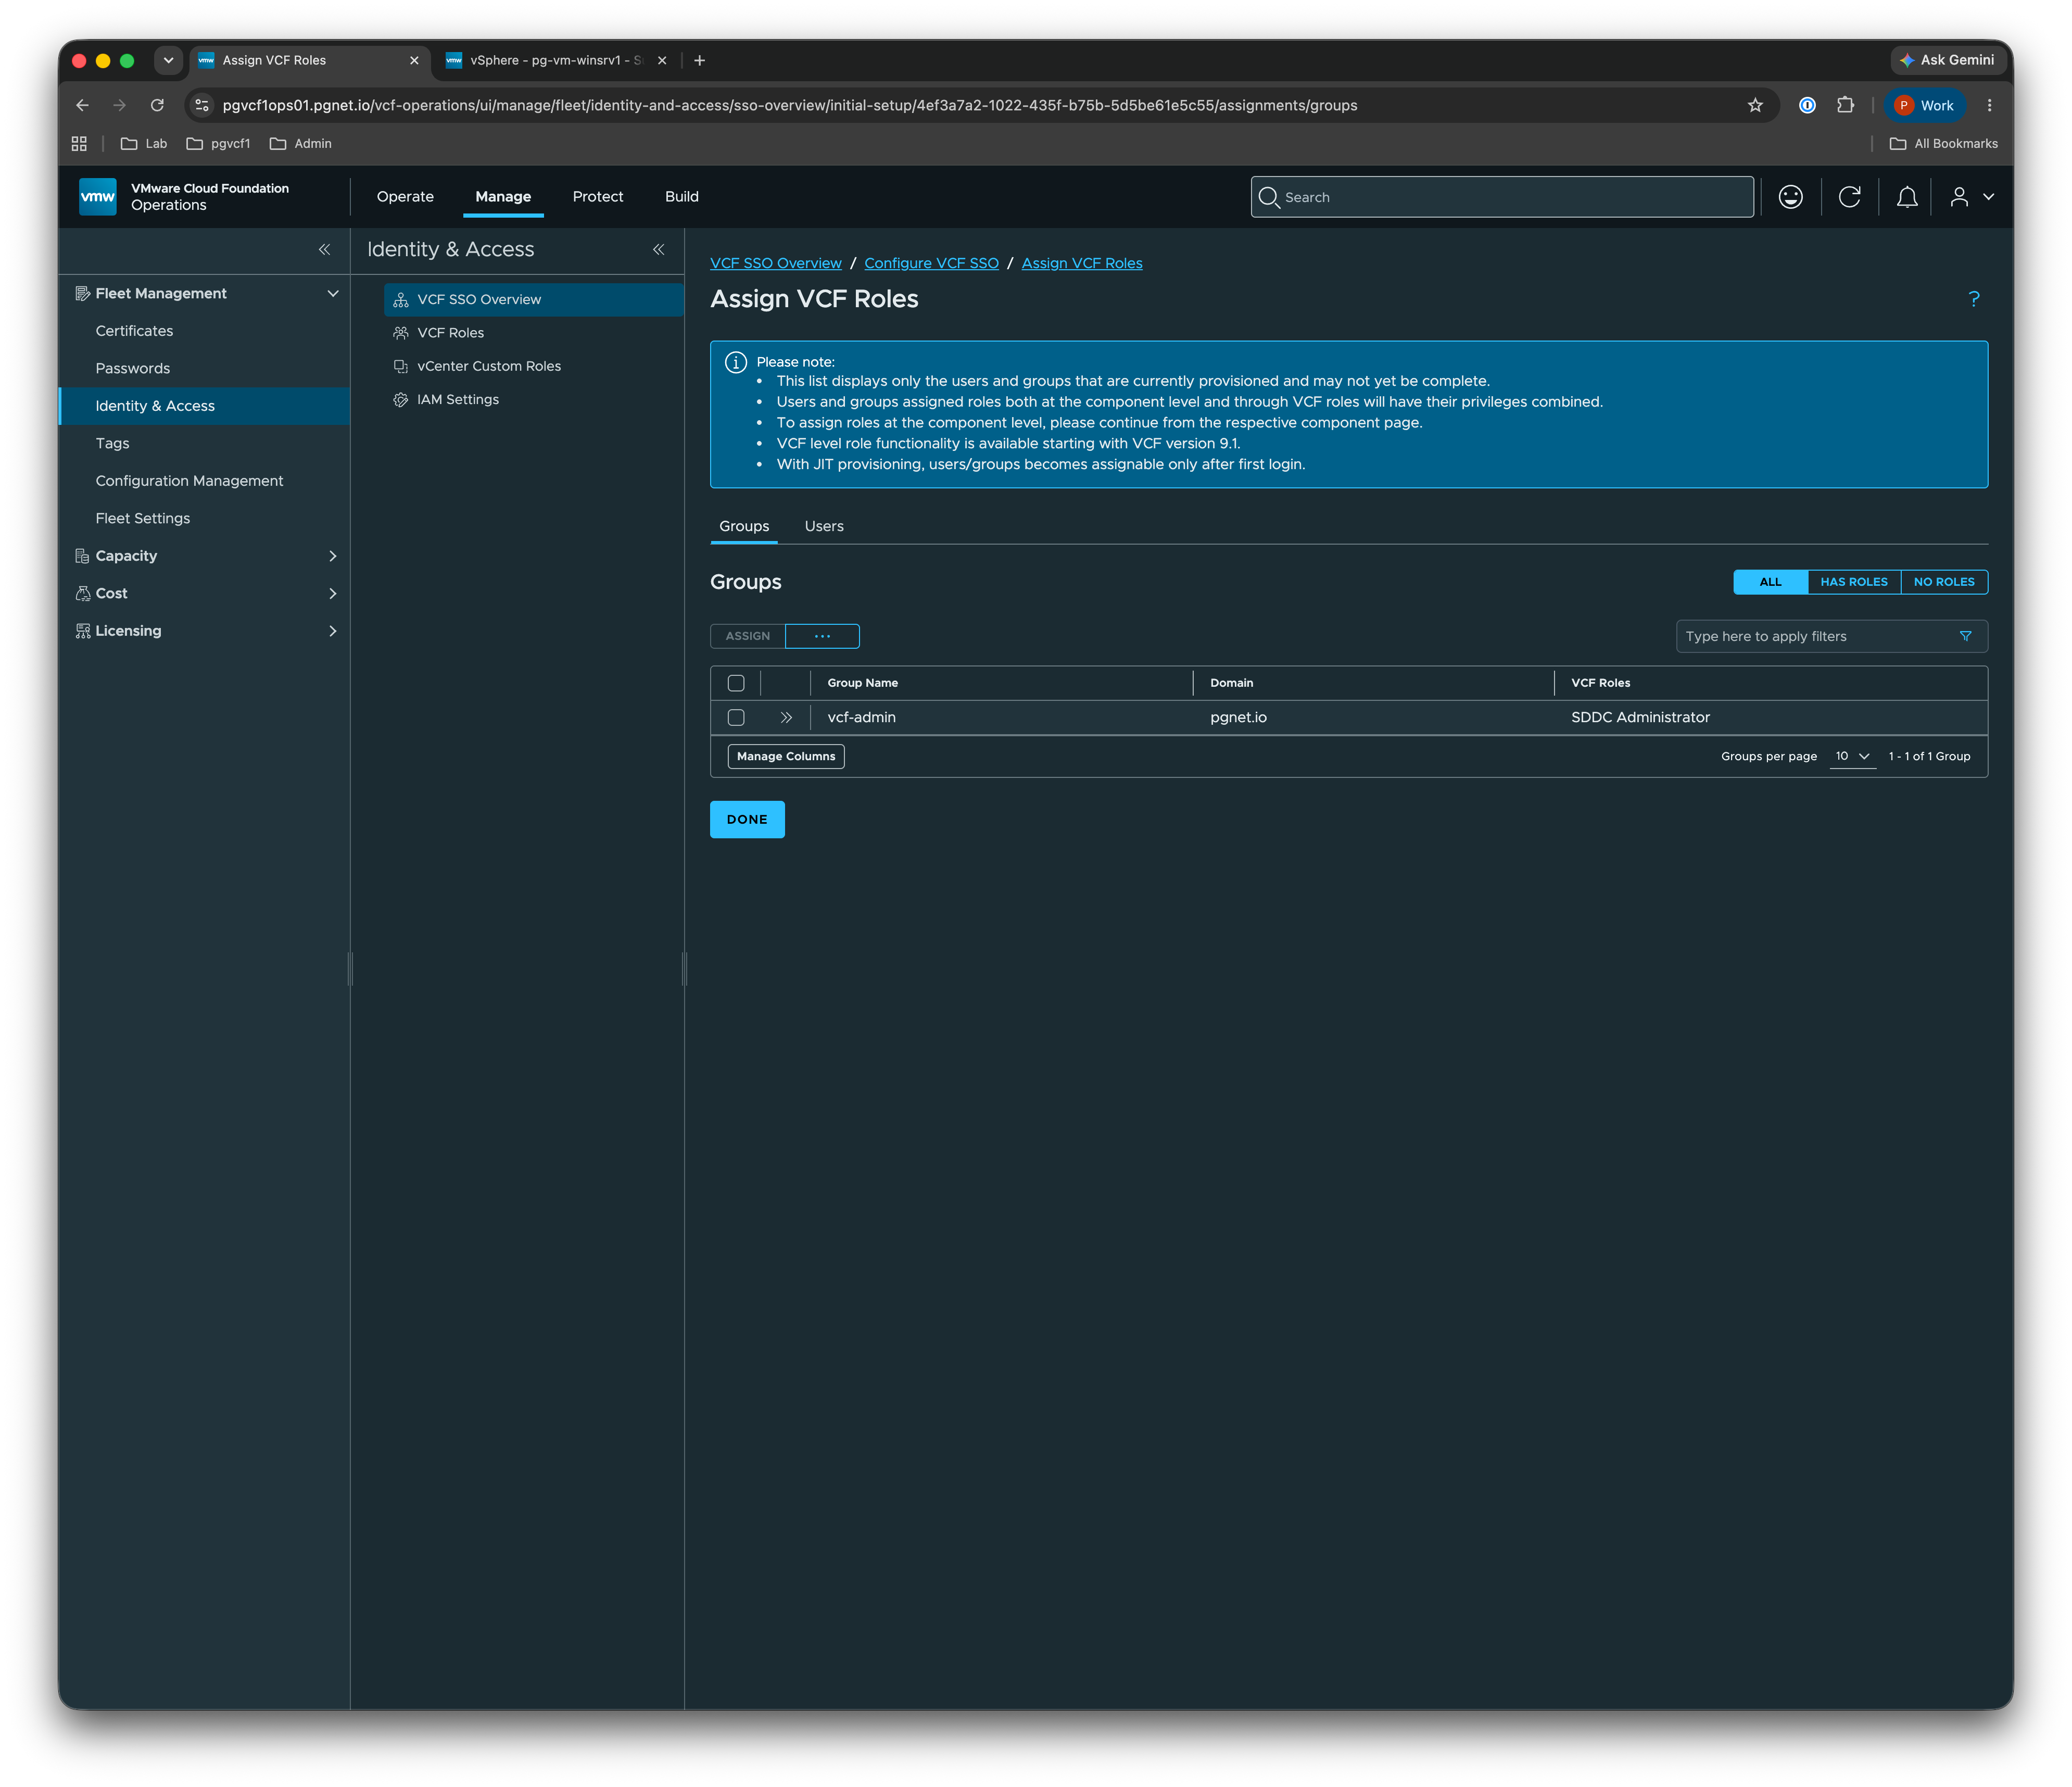Screen dimensions: 2072x1787
Task: Reload the page in browser
Action: point(157,105)
